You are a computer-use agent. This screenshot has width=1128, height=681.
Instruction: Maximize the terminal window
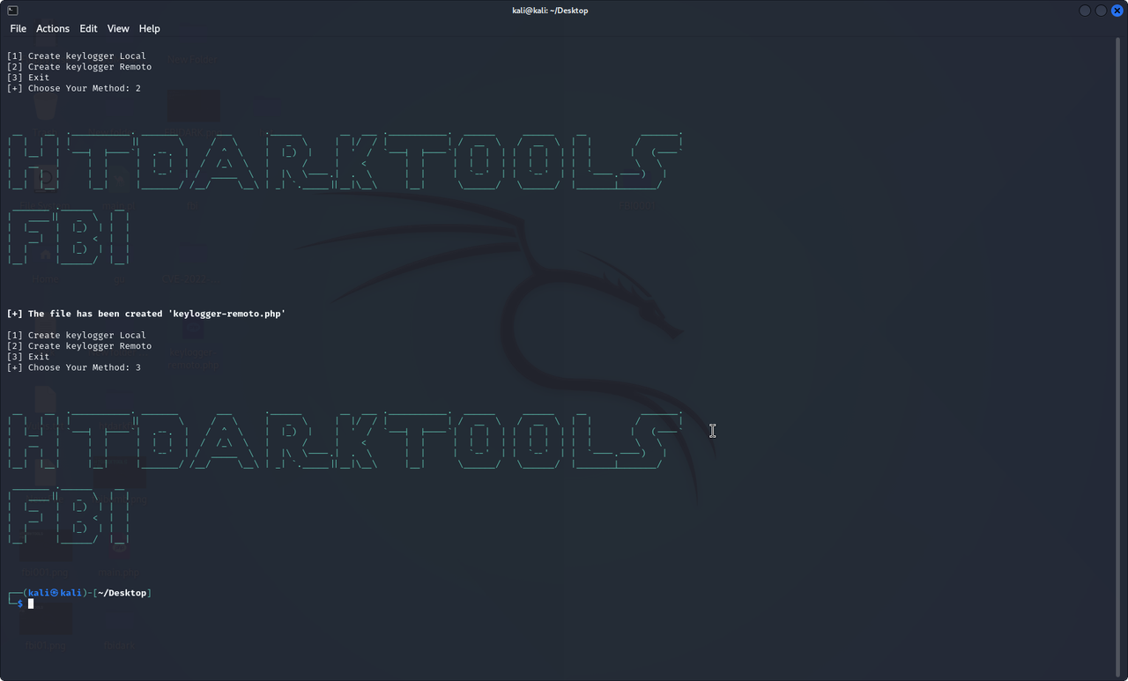click(x=1101, y=11)
